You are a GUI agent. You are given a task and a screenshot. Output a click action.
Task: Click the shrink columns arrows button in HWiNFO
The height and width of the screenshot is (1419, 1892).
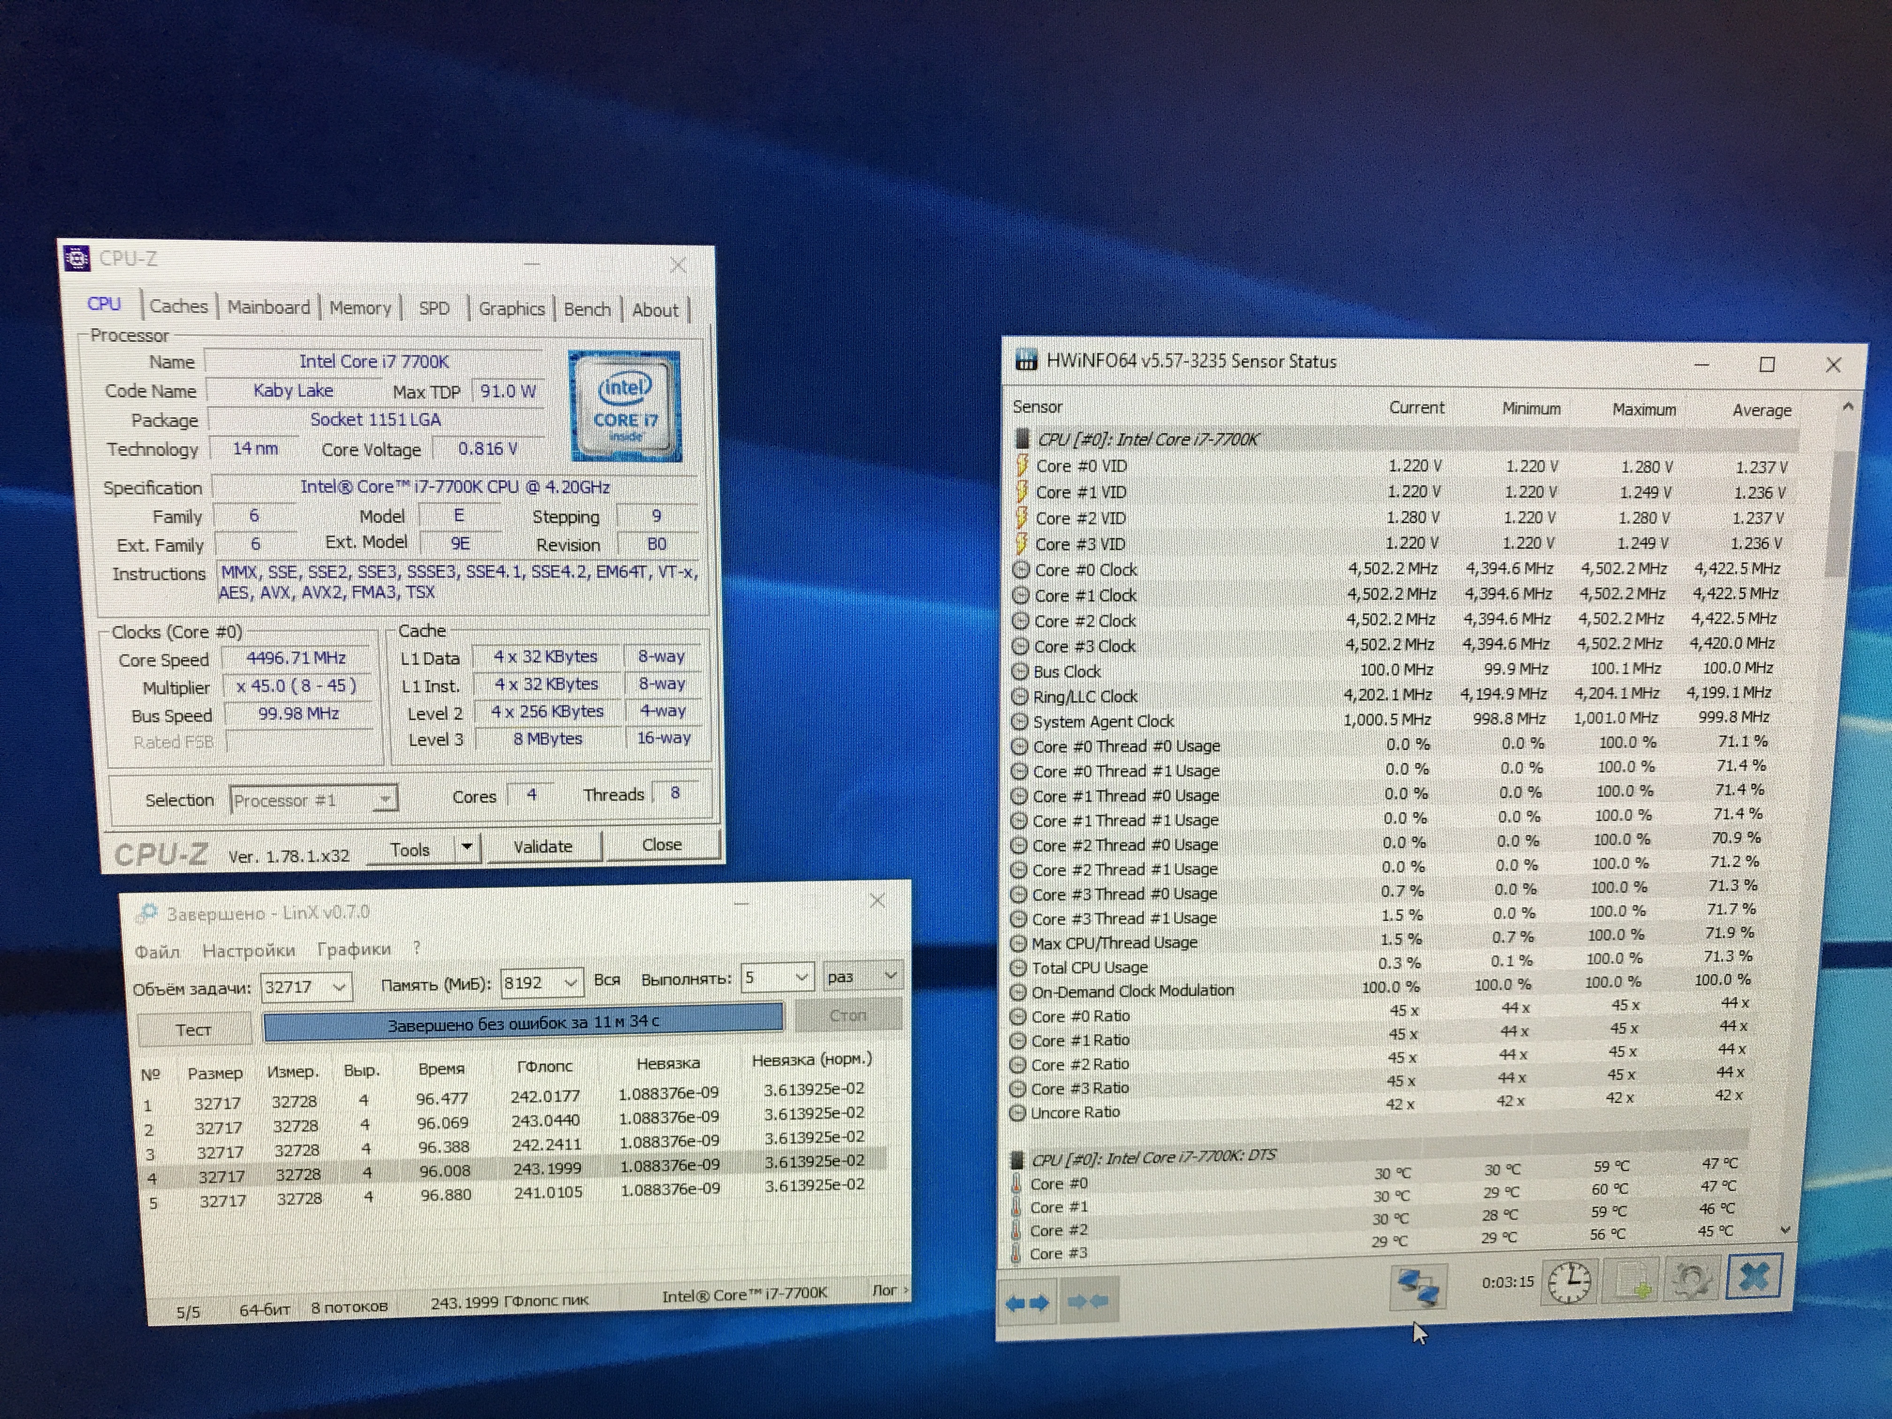(x=1088, y=1301)
